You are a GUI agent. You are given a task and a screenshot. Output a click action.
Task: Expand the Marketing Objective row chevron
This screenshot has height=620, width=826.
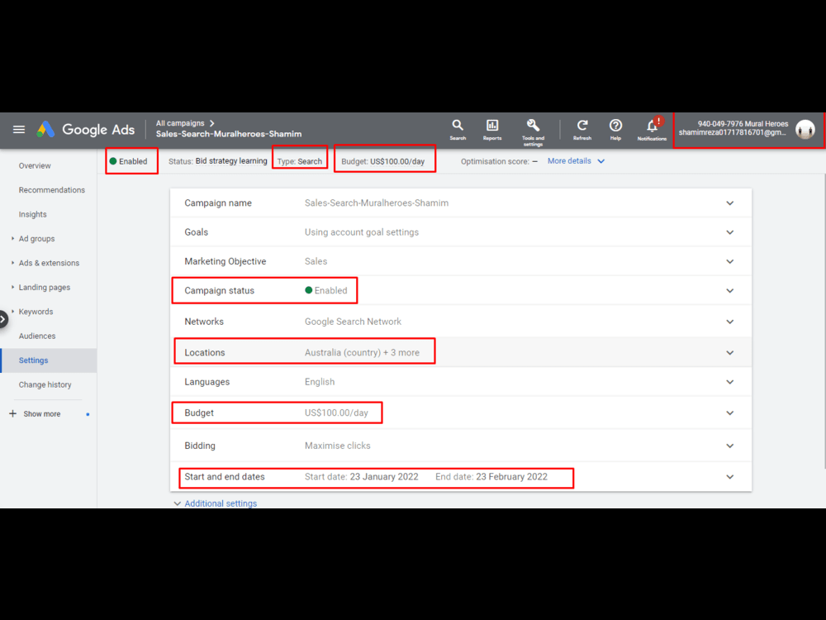729,261
